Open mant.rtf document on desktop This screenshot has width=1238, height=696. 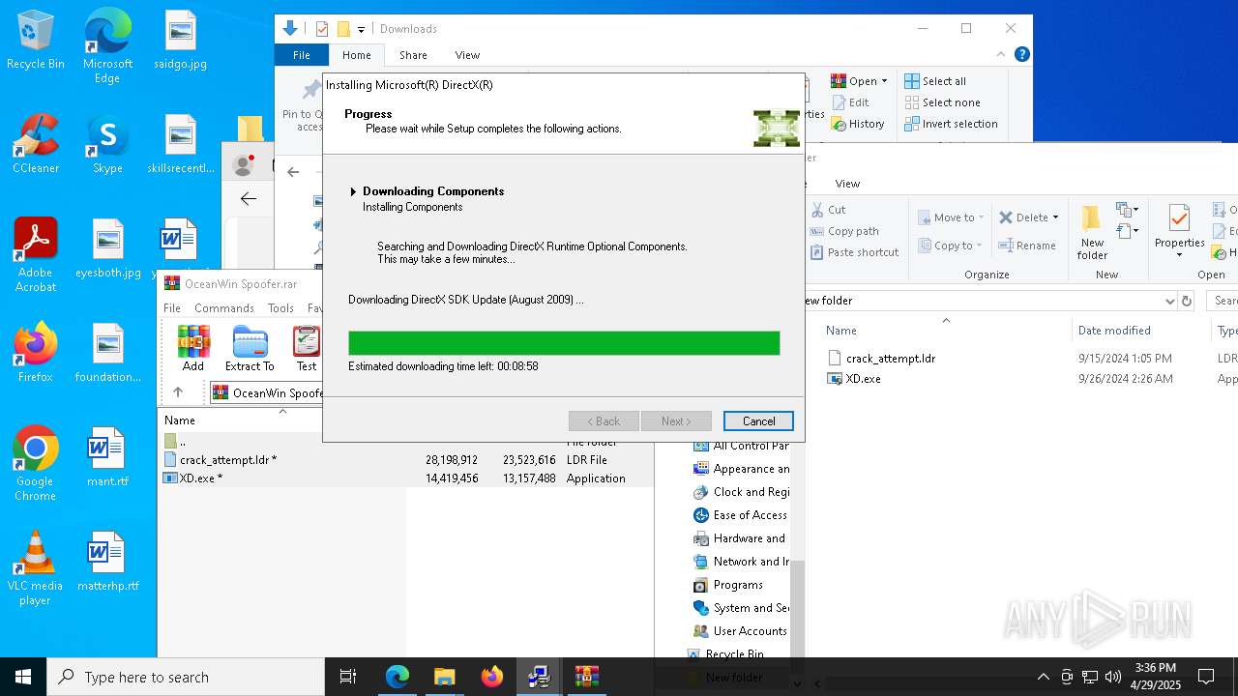107,457
